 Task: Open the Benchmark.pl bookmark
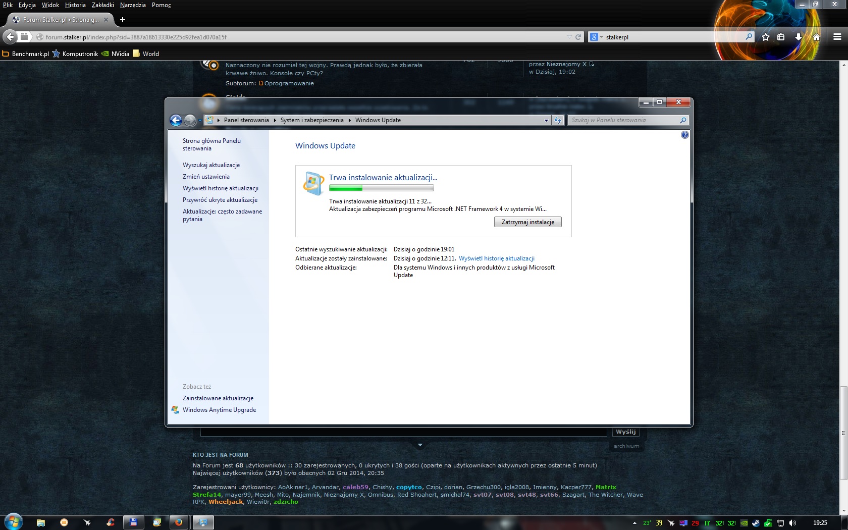(26, 54)
